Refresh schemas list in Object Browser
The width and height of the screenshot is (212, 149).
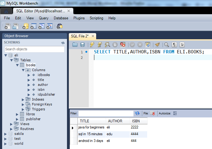[x=63, y=43]
